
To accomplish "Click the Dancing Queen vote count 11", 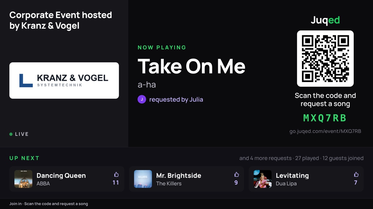I will 116,183.
